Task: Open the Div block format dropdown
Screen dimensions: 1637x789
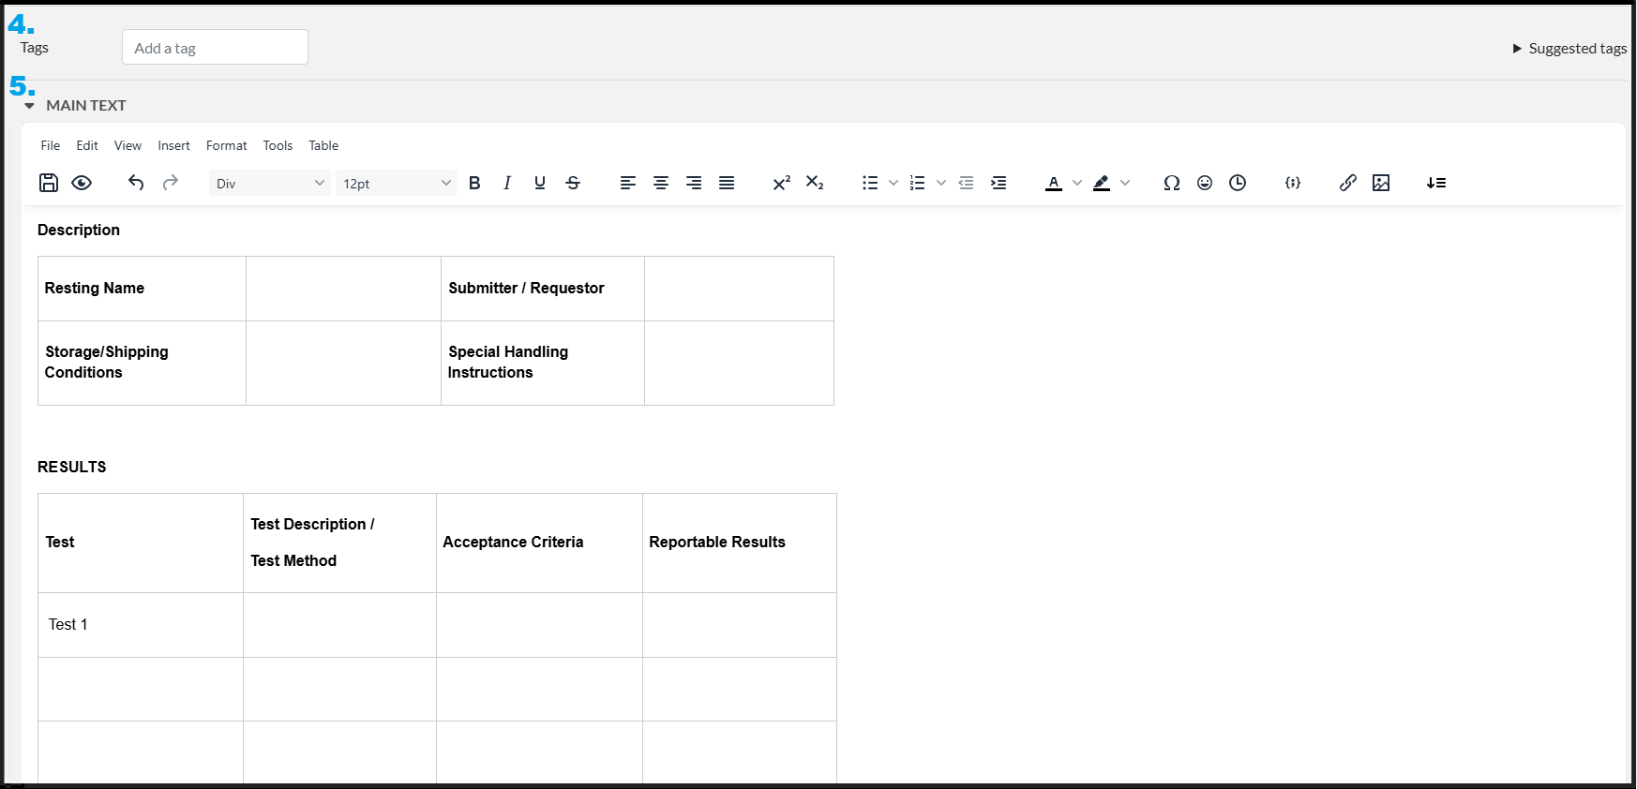Action: point(270,184)
